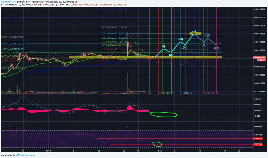Screen dimensions: 268x158
Task: Select the BITTREX:PIVXBTC symbol title
Action: pyautogui.click(x=11, y=5)
